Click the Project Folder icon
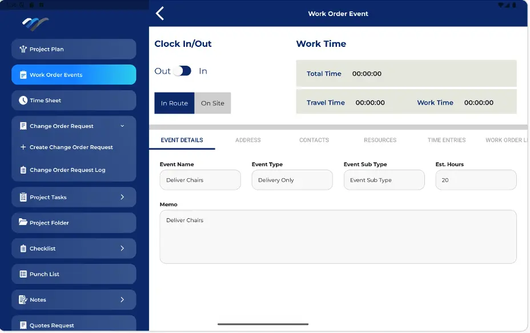This screenshot has height=333, width=530. [23, 222]
